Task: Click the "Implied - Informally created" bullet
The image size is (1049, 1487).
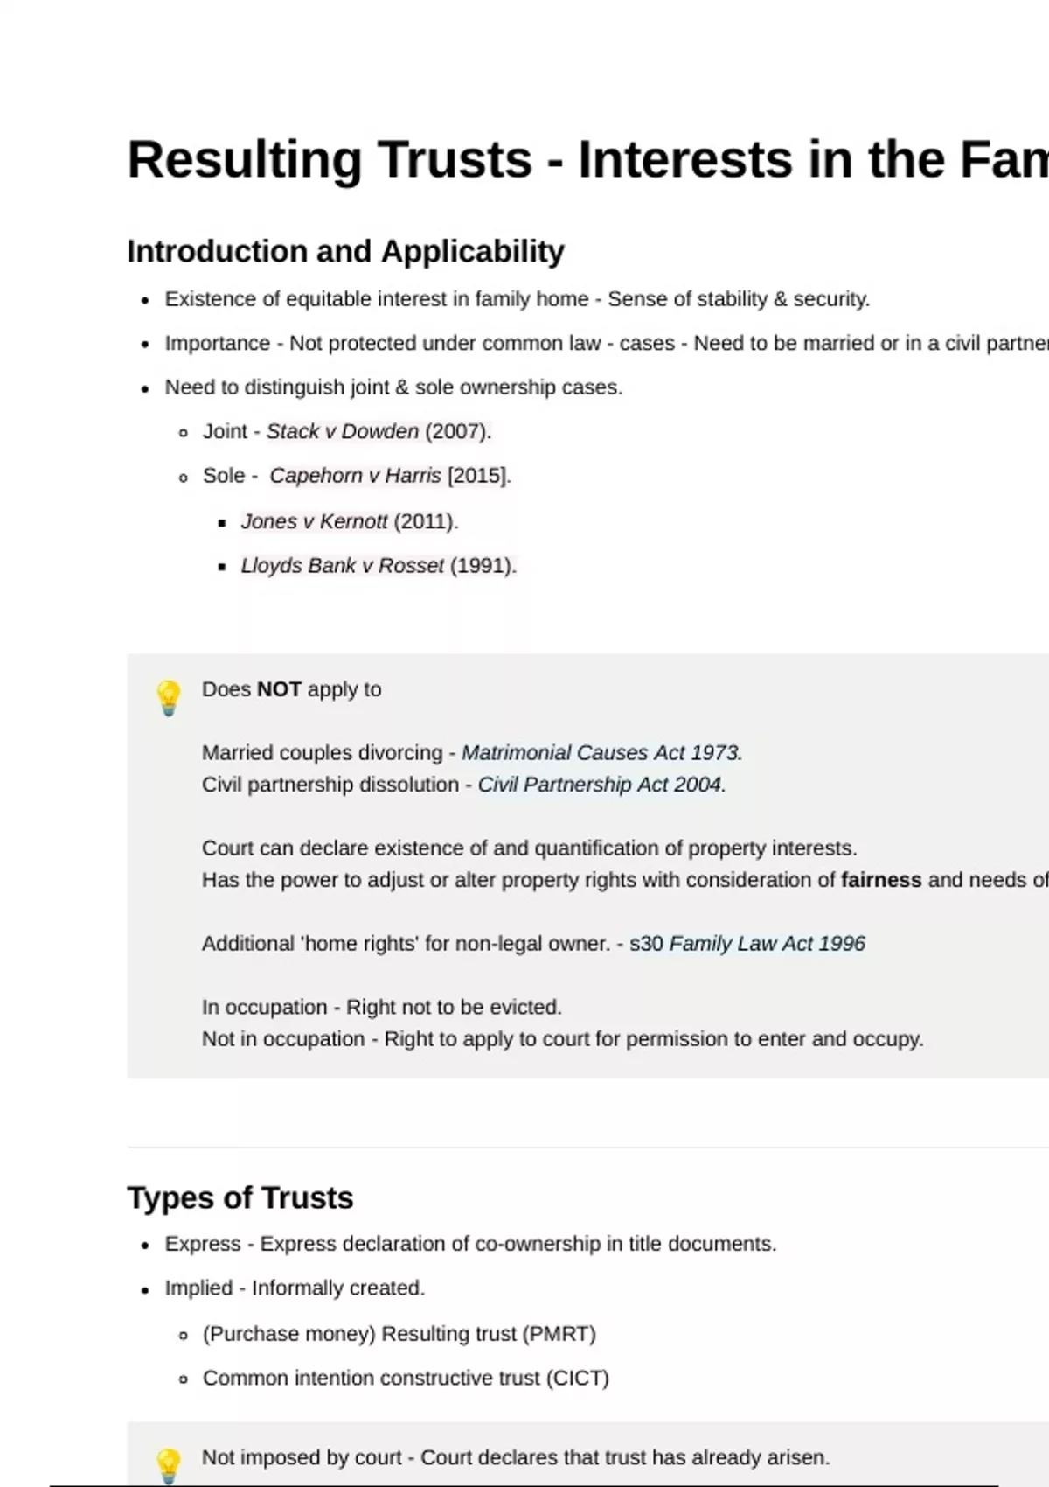Action: click(295, 1288)
